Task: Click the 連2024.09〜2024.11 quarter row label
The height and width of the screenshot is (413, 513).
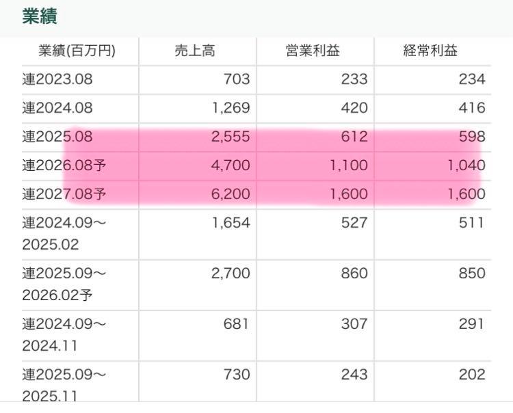Action: click(x=64, y=336)
